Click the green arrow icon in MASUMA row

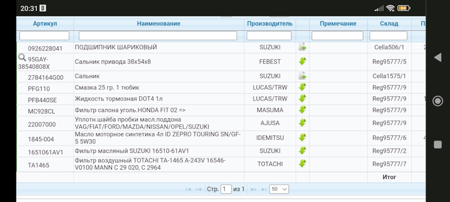click(302, 109)
